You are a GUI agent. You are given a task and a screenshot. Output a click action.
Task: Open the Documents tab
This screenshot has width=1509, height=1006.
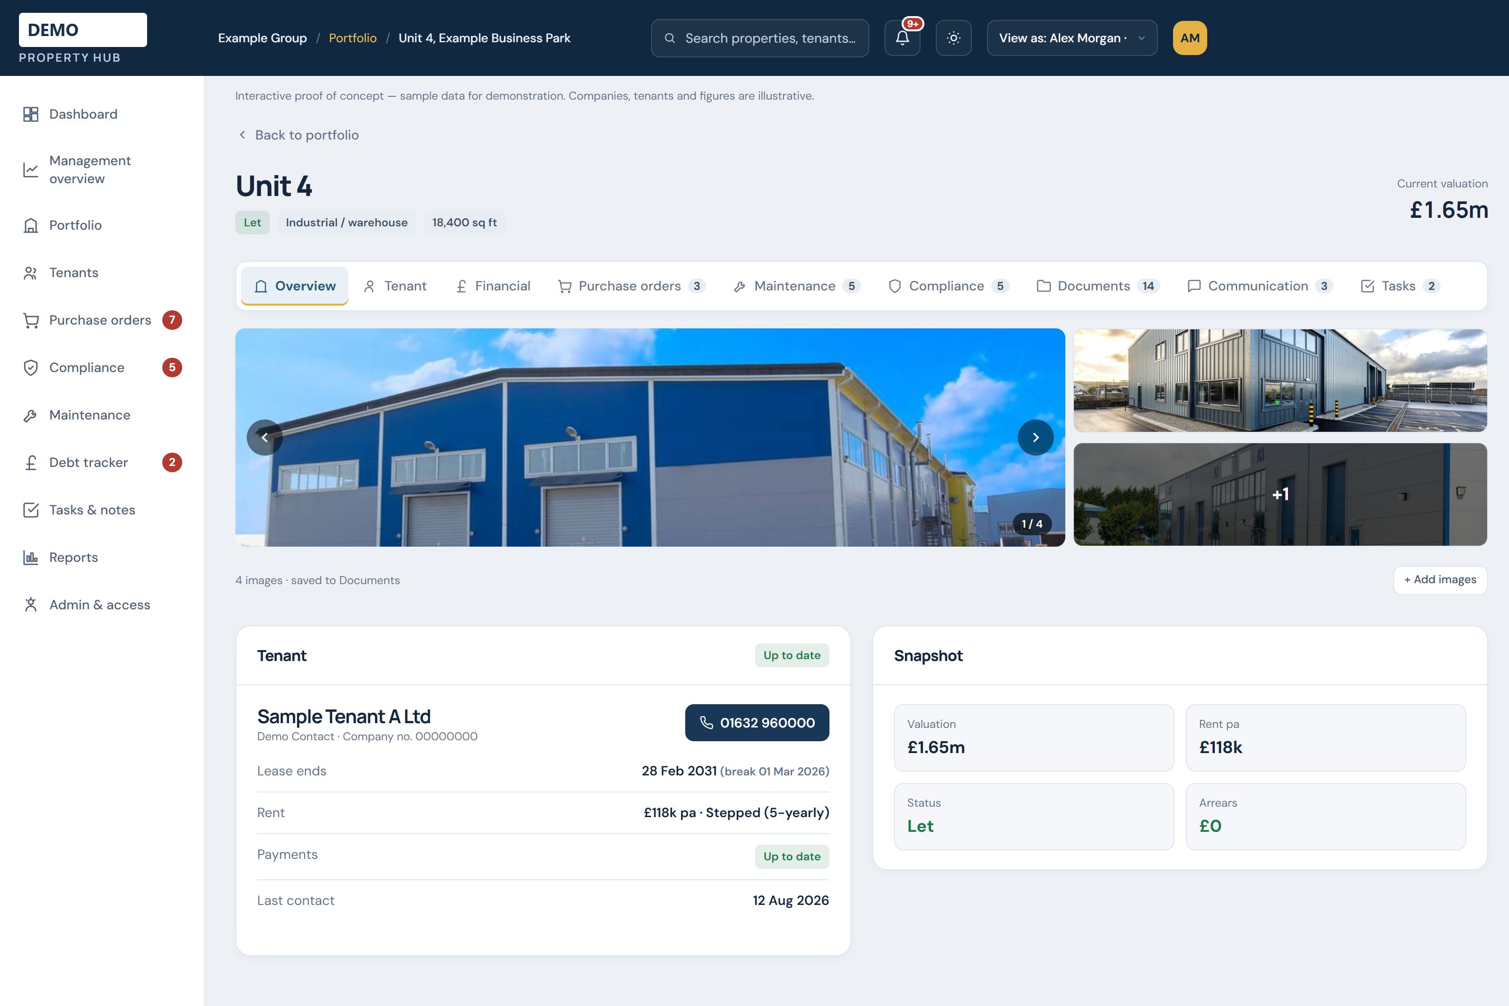[x=1098, y=286]
